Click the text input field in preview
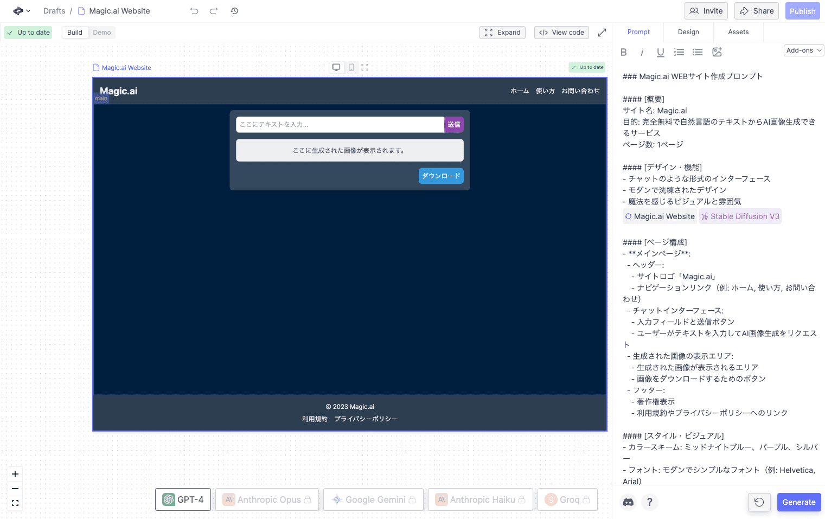Viewport: 825px width, 519px height. [340, 125]
